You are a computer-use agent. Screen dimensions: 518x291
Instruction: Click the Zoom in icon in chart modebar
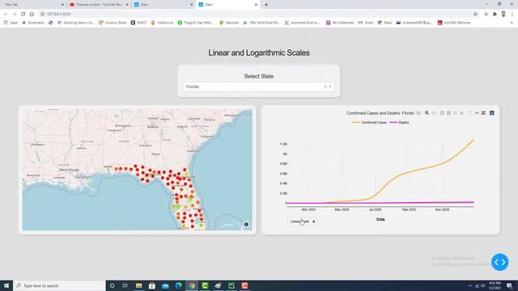[x=442, y=113]
